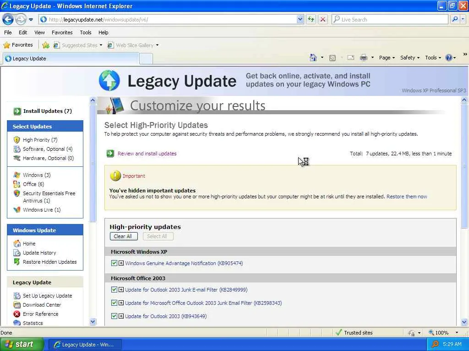Click the sidebar scrollbar down arrow

pos(93,322)
